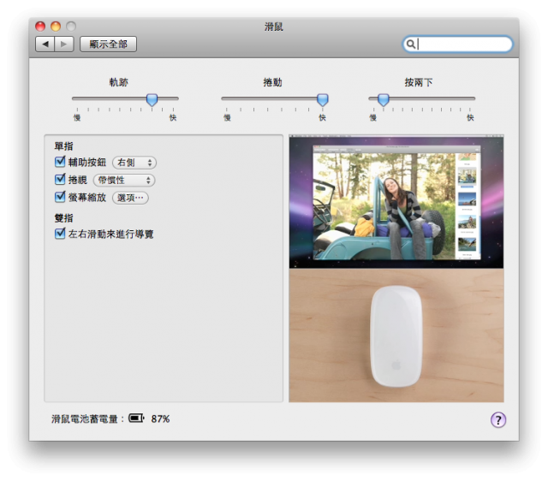Viewport: 548px width, 481px height.
Task: Open the 選項… options button for screen zoom
Action: 130,198
